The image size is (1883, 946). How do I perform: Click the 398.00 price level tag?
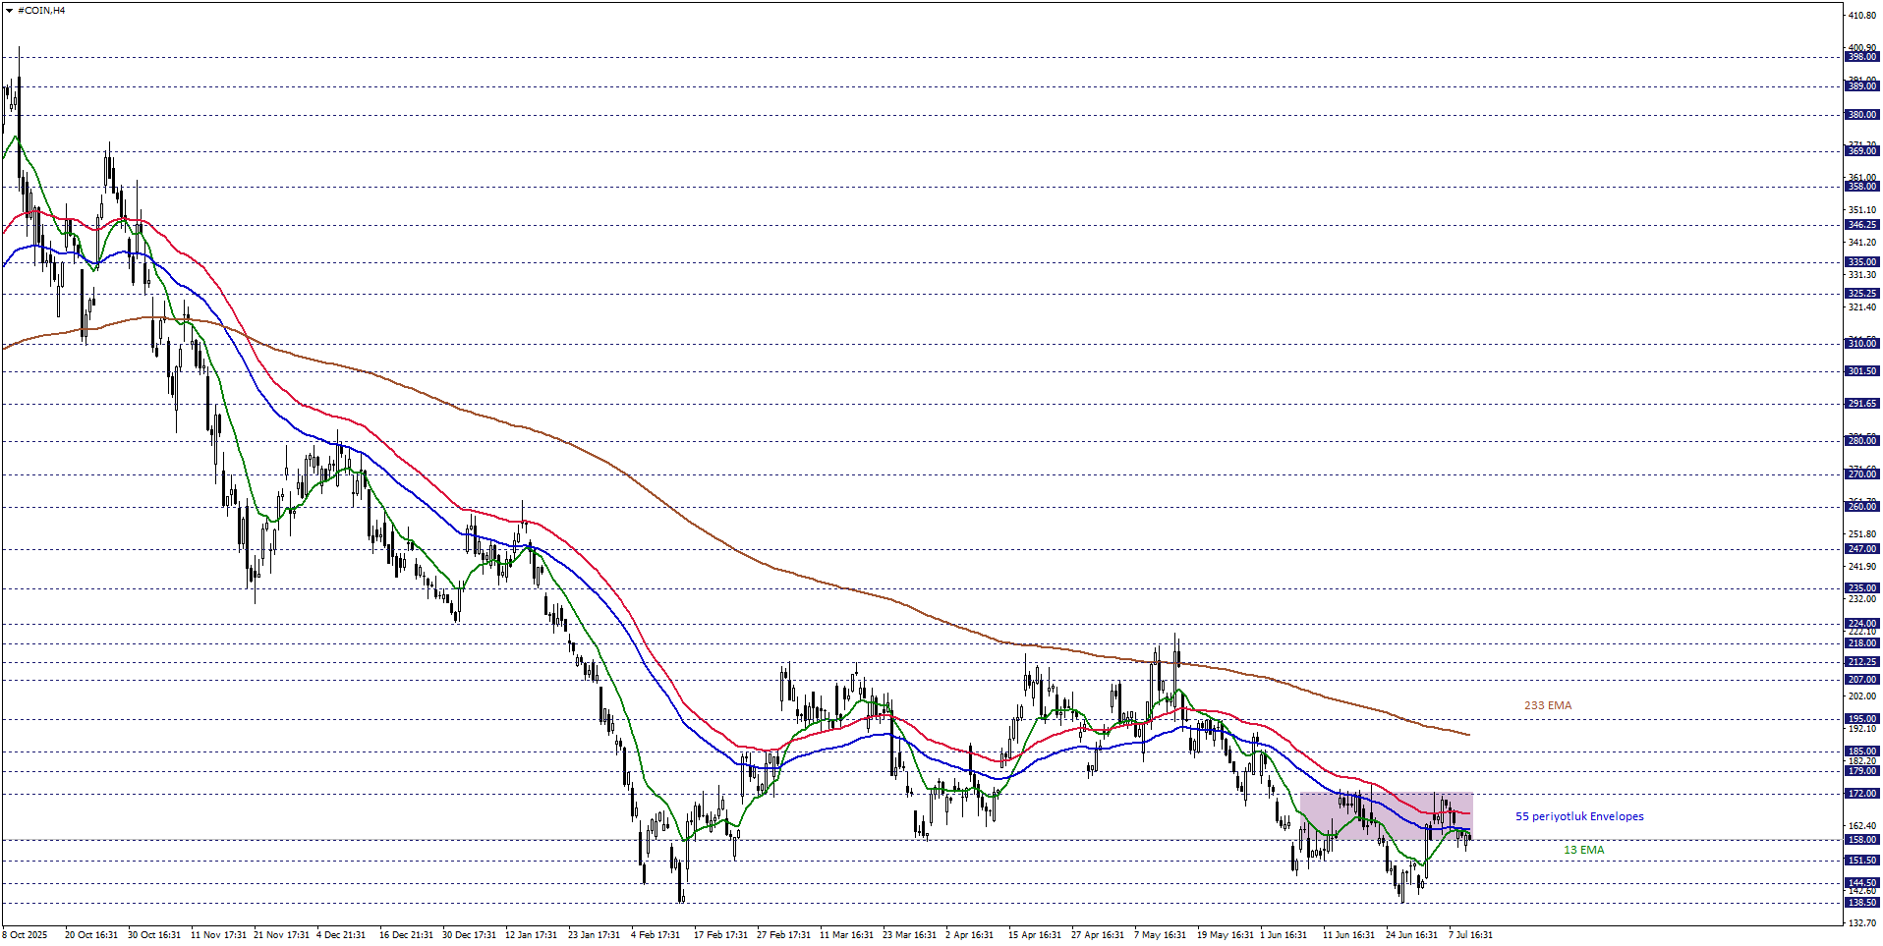click(x=1862, y=57)
